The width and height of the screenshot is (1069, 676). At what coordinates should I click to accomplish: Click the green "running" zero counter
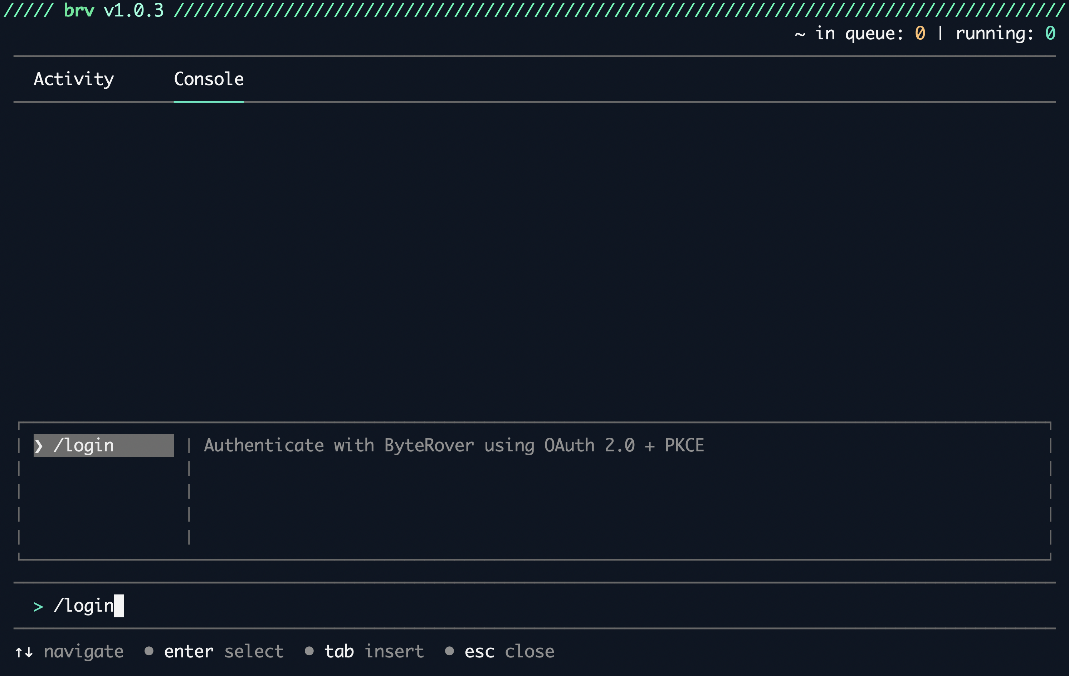point(1050,33)
